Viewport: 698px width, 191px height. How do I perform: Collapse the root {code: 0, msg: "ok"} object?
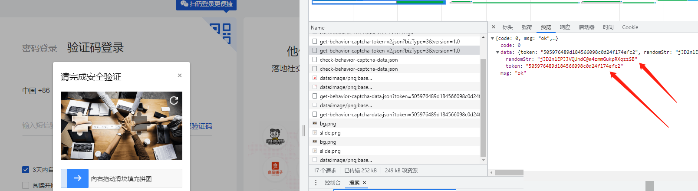493,39
